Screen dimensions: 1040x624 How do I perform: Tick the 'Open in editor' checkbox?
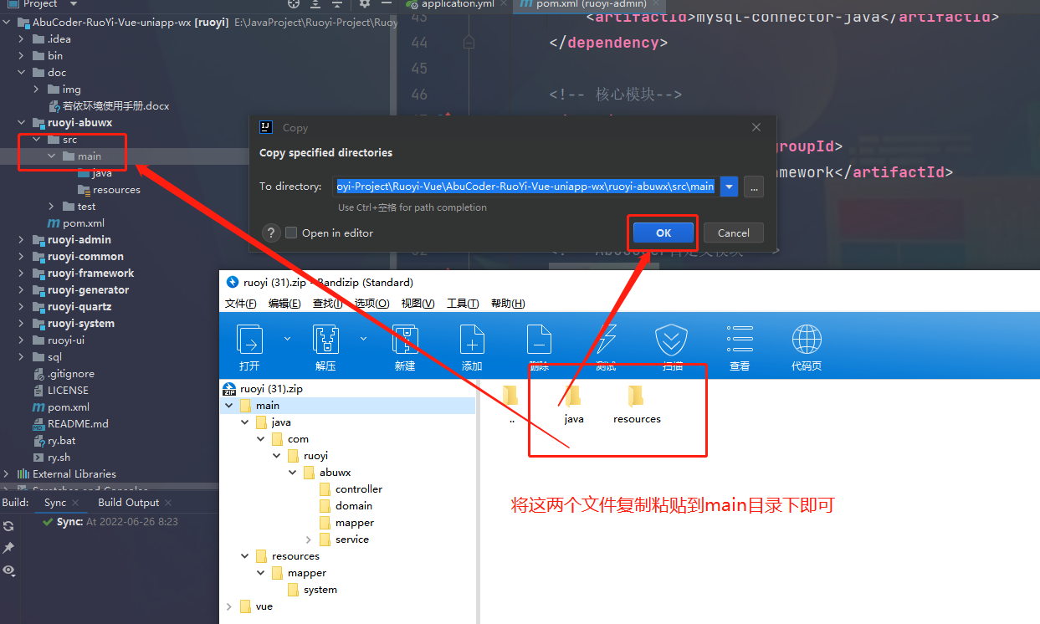click(x=291, y=233)
